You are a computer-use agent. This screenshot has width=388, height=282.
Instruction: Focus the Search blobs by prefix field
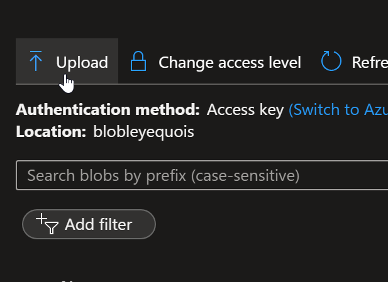click(x=201, y=175)
